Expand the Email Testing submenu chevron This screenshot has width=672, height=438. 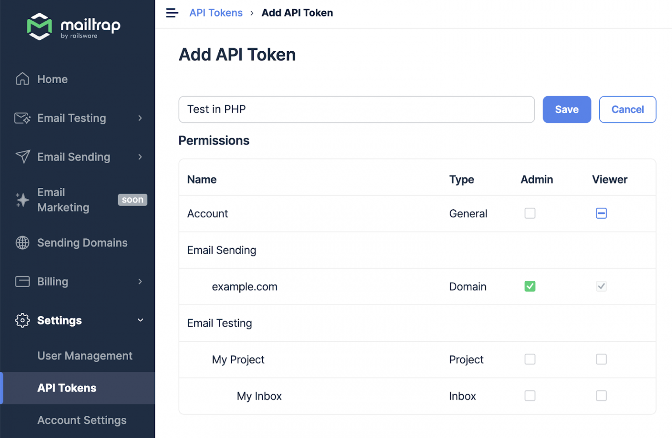[x=140, y=118]
